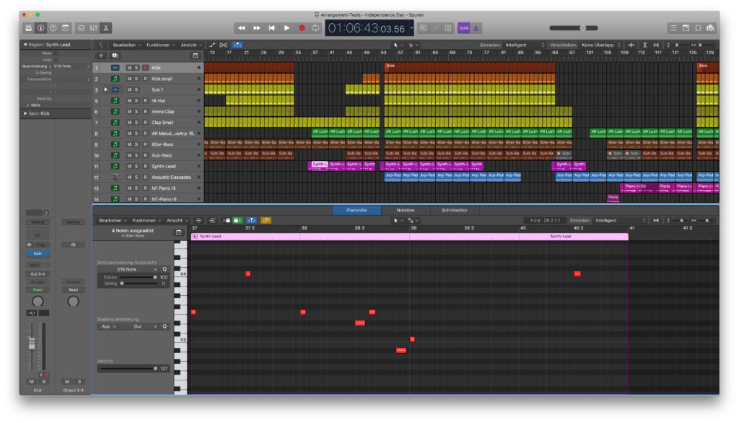
Task: Toggle the metronome click button
Action: 476,28
